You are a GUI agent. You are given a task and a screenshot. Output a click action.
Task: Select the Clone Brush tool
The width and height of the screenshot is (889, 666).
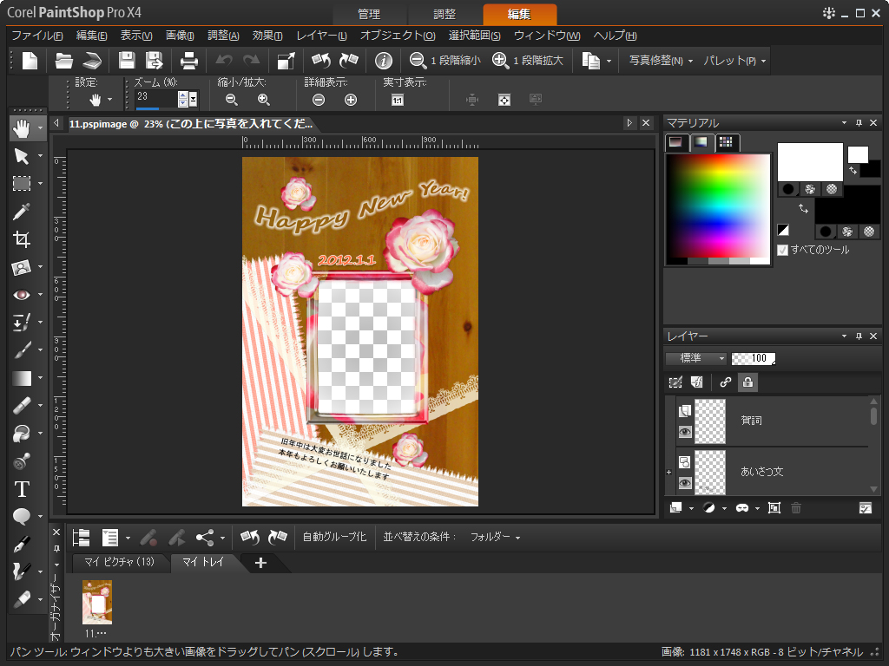pos(22,433)
